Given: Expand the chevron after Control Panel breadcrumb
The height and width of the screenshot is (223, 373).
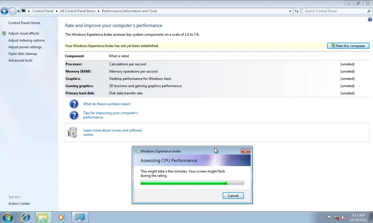Looking at the screenshot, I should tap(57, 11).
